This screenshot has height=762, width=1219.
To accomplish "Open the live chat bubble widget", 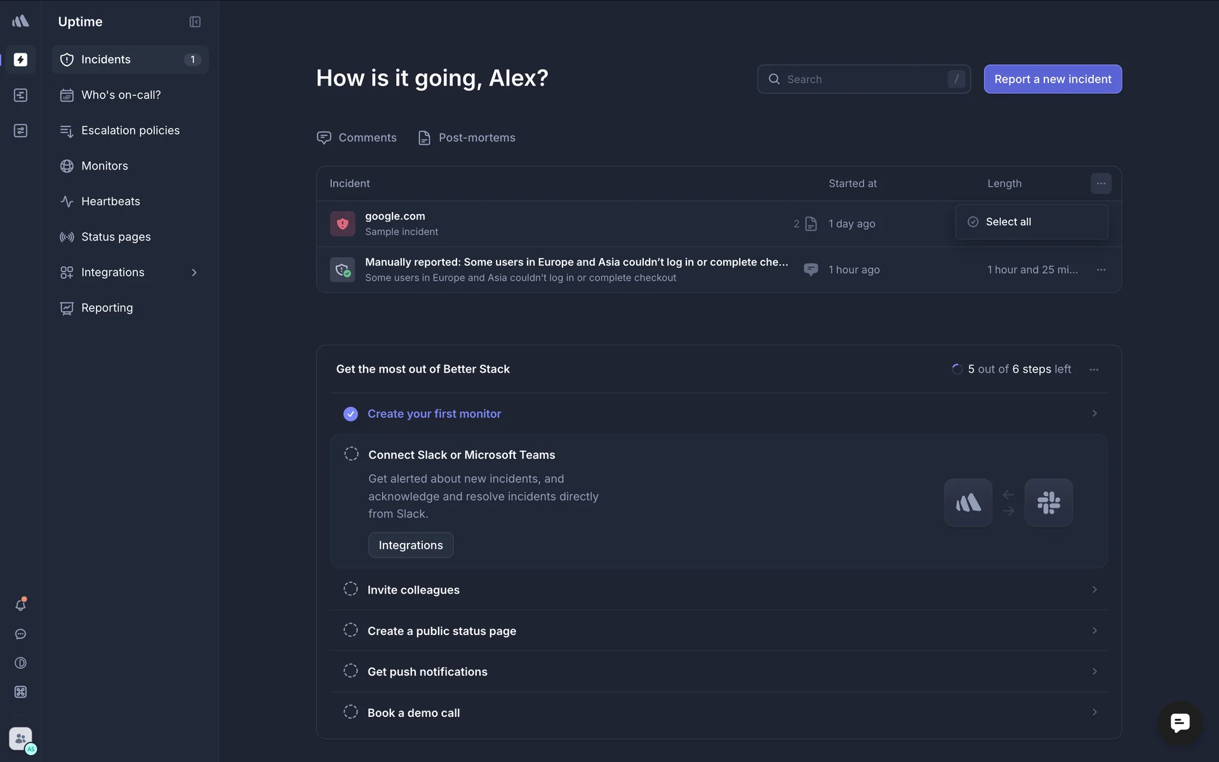I will [1180, 723].
